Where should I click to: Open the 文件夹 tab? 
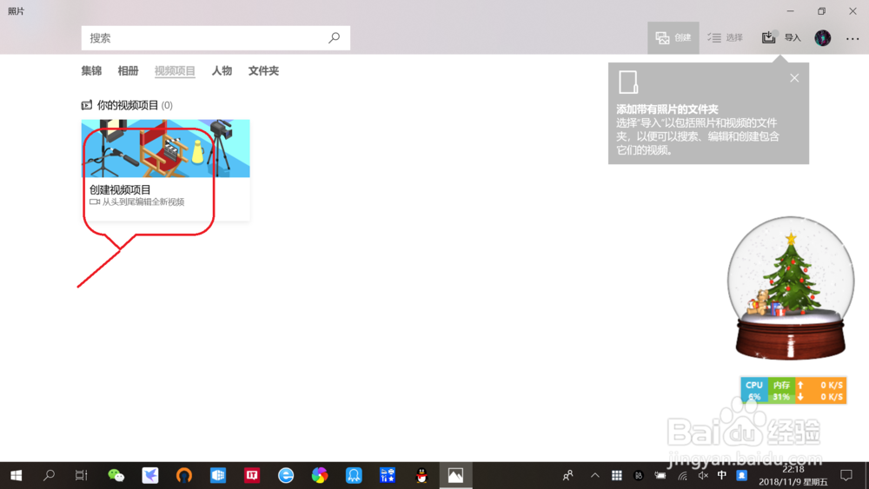pos(263,71)
